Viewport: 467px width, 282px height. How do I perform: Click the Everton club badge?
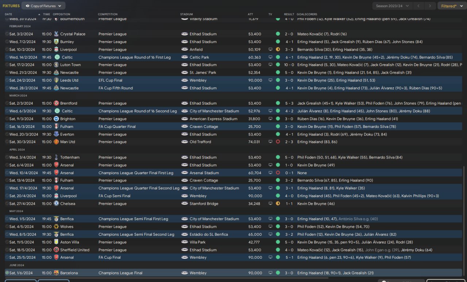pyautogui.click(x=56, y=134)
